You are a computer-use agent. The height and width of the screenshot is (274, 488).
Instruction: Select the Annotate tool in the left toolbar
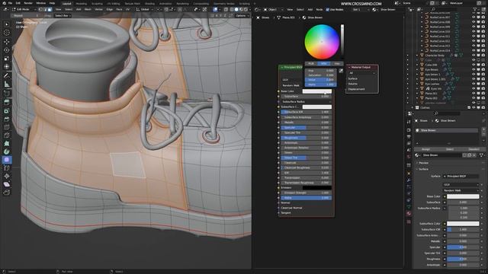point(7,76)
